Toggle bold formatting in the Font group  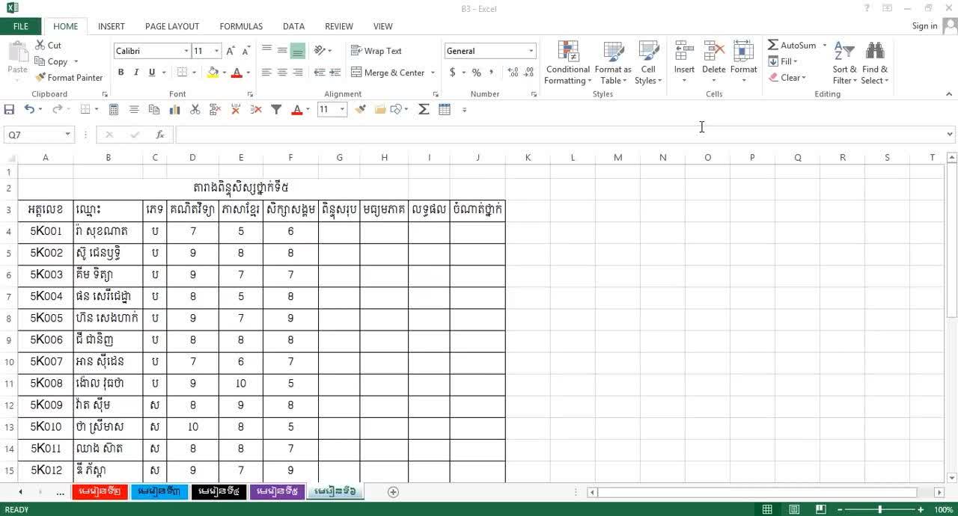coord(120,71)
